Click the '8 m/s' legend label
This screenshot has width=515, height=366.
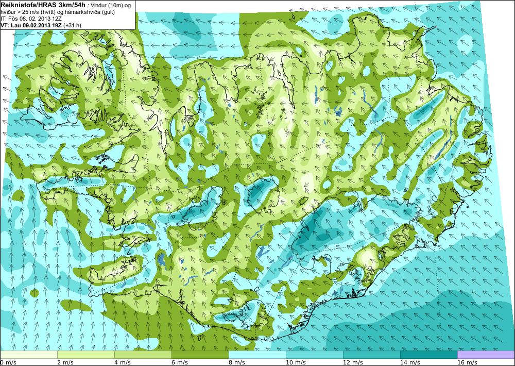tap(237, 362)
